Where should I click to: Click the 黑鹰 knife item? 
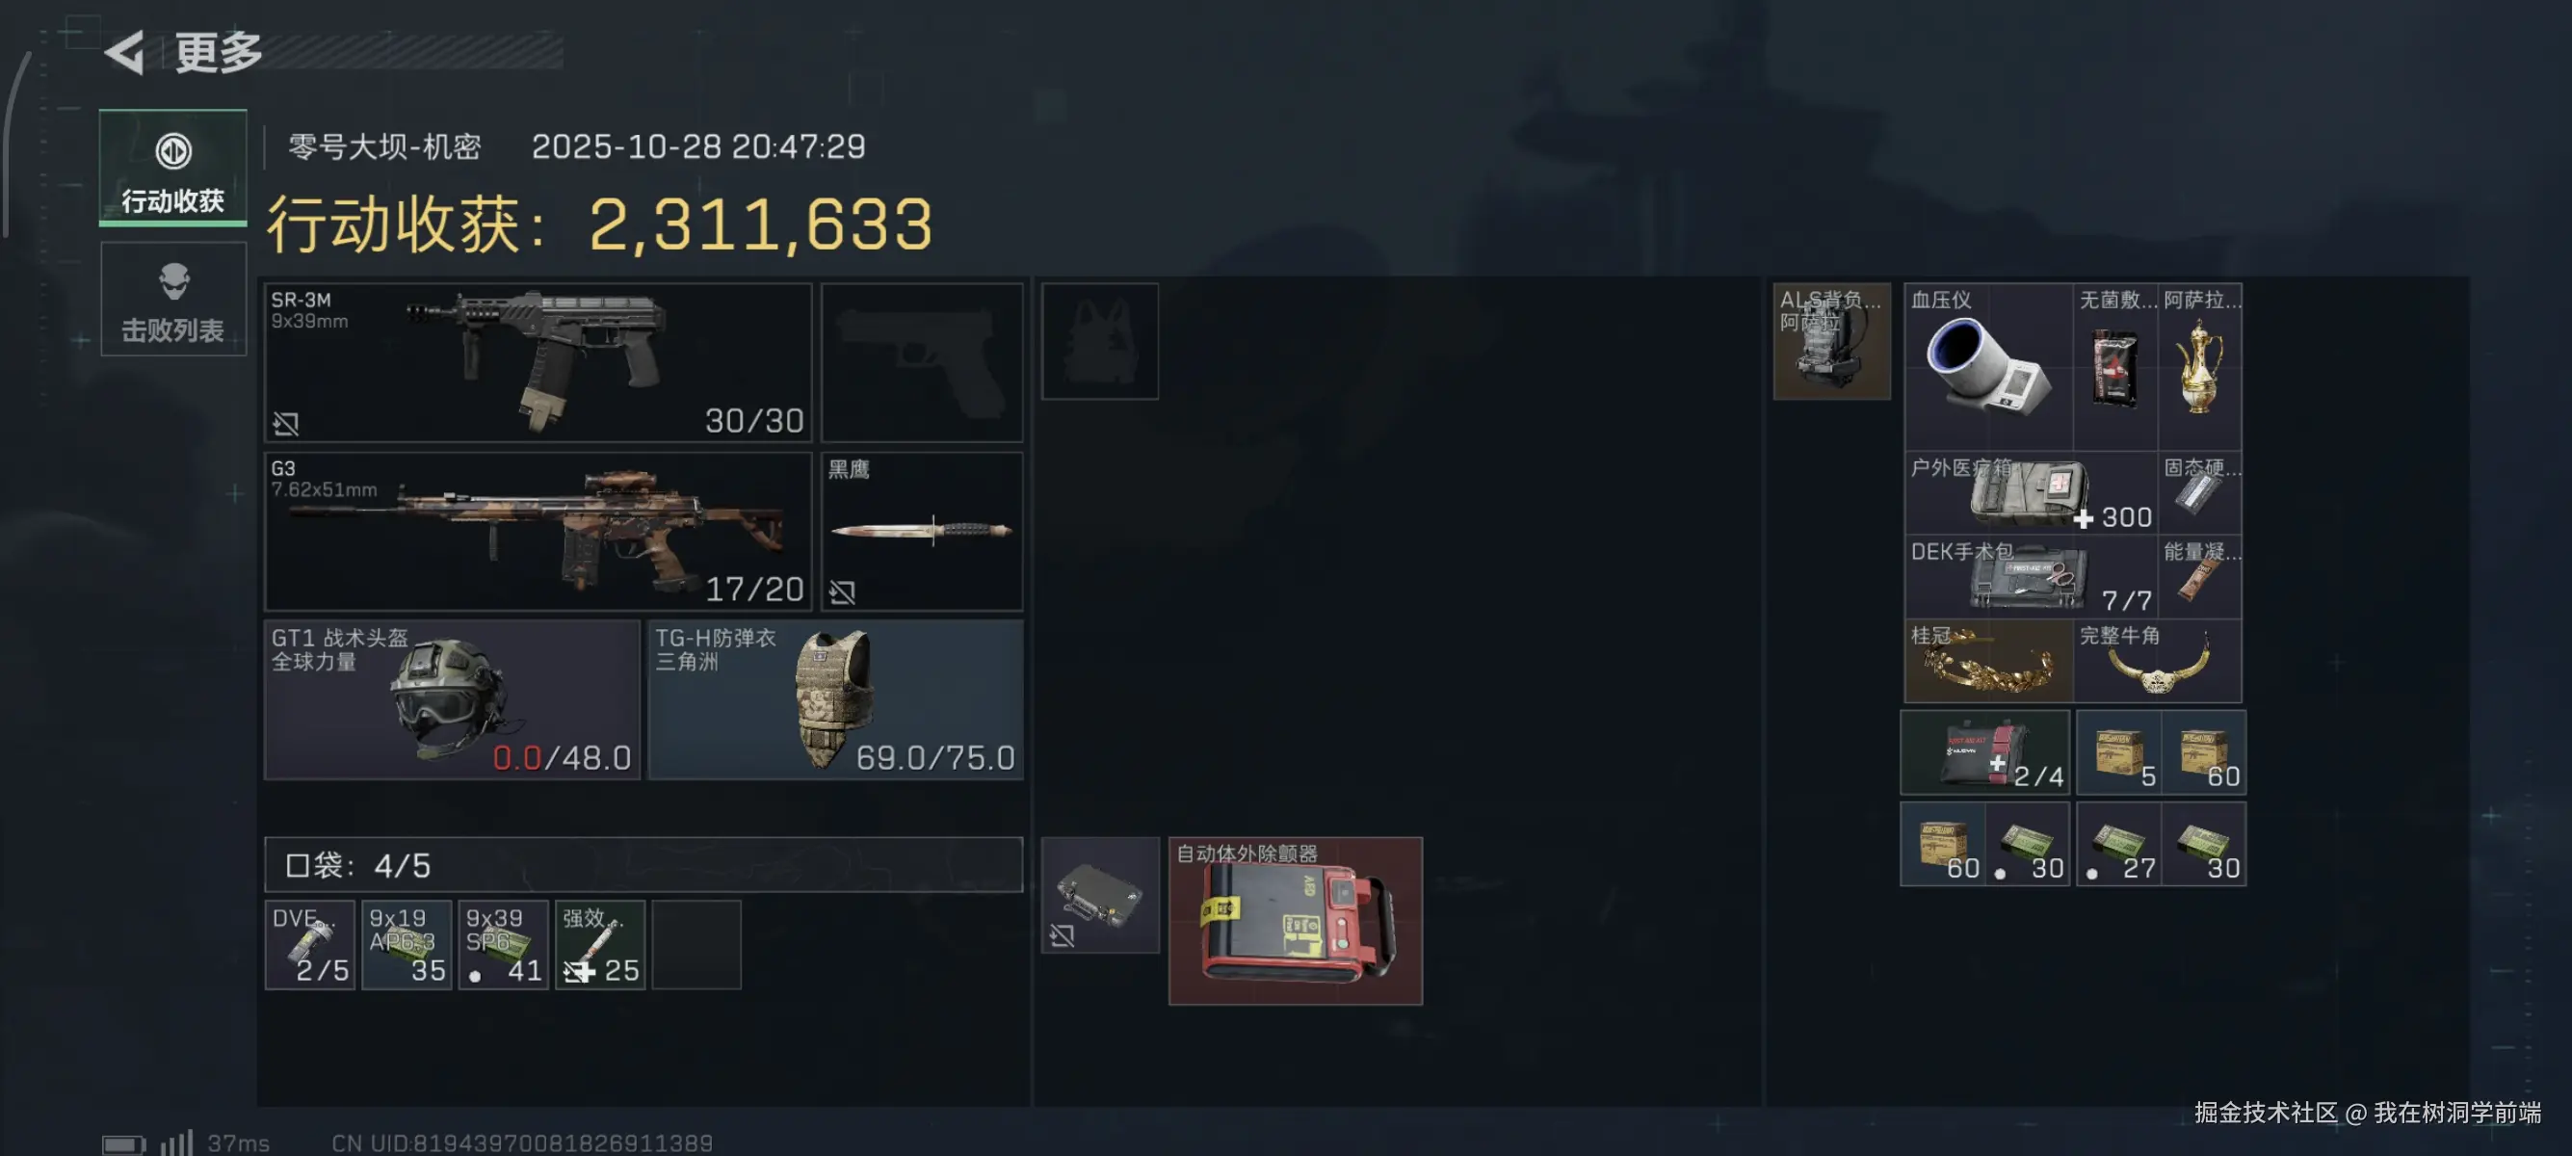click(x=922, y=531)
